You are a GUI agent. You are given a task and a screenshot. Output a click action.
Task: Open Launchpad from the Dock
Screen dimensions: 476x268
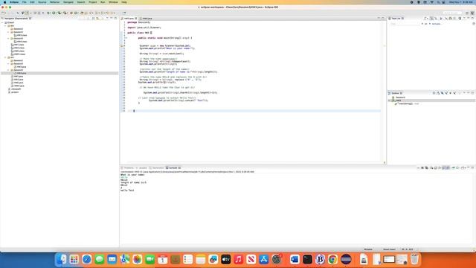coord(74,259)
